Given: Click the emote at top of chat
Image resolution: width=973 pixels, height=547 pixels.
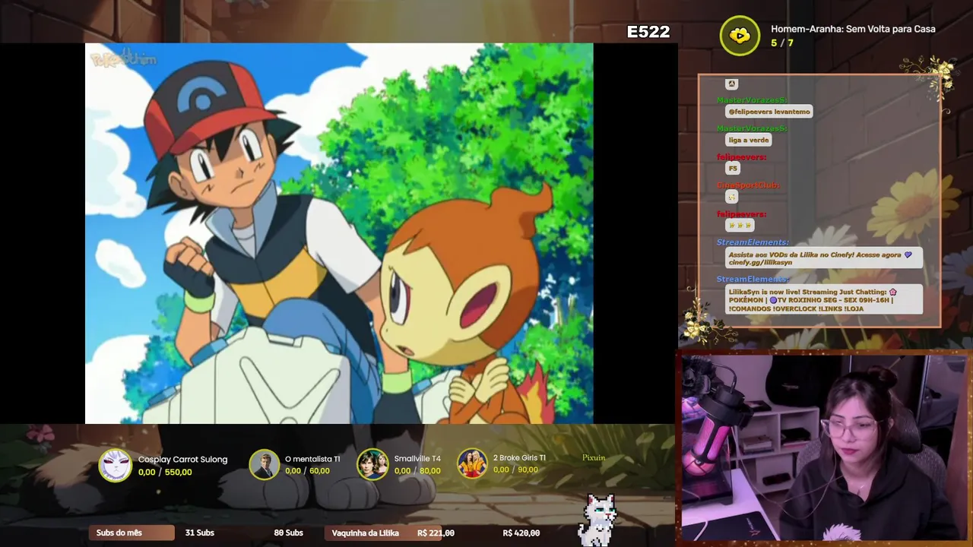Looking at the screenshot, I should tap(731, 84).
